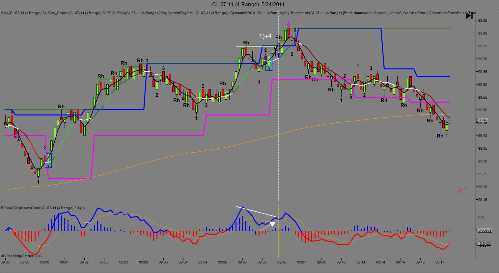
Task: Click the 09:11 time axis label
Action: (x=361, y=262)
